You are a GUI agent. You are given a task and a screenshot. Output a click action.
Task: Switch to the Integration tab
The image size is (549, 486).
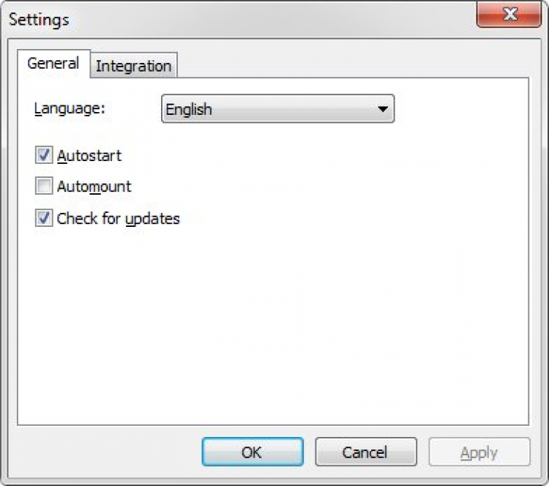tap(133, 66)
